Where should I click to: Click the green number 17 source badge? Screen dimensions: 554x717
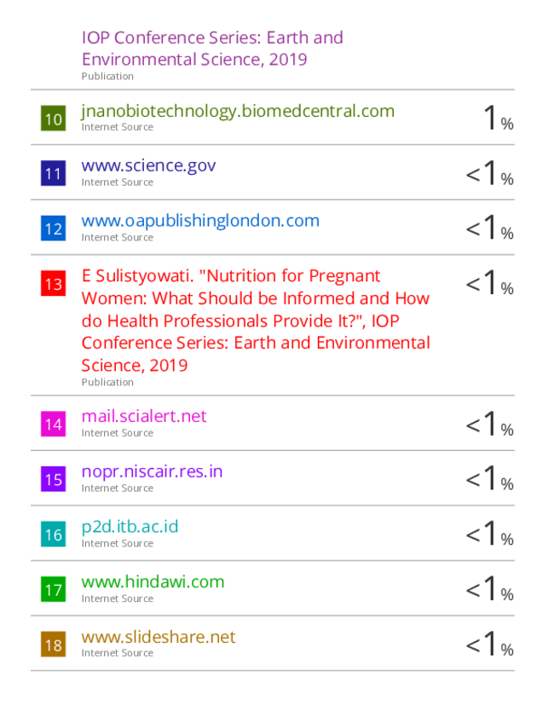tap(53, 590)
